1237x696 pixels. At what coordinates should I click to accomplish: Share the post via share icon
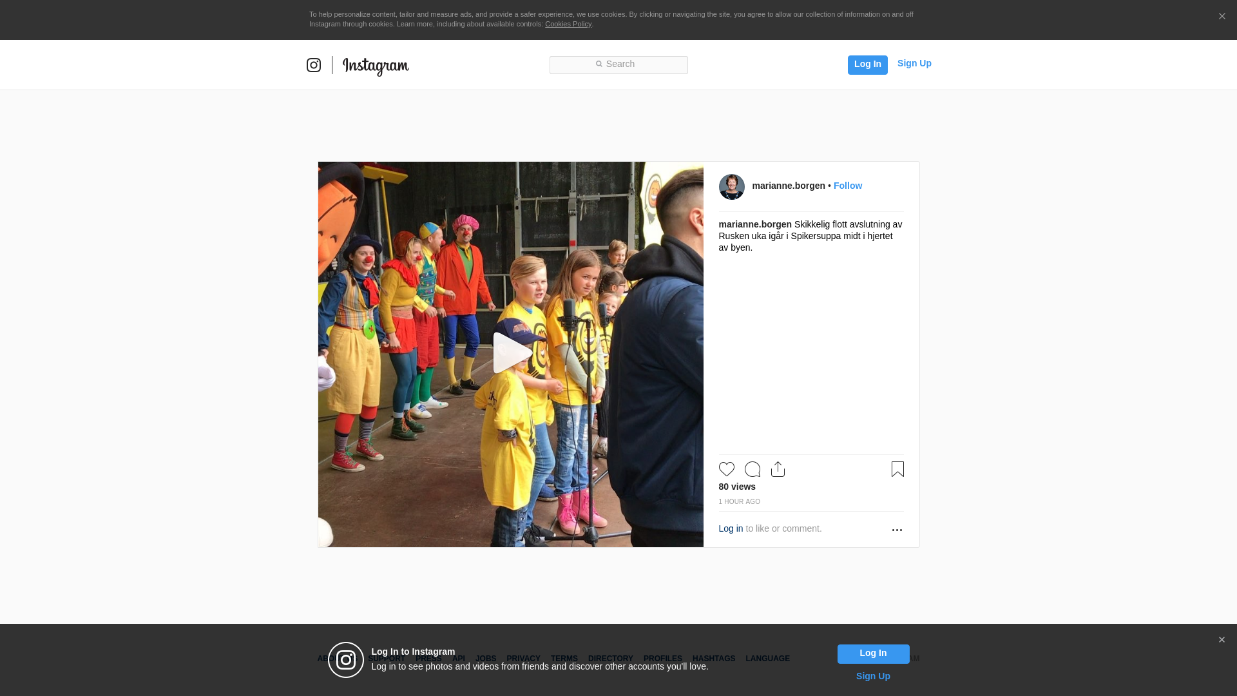[x=778, y=469]
